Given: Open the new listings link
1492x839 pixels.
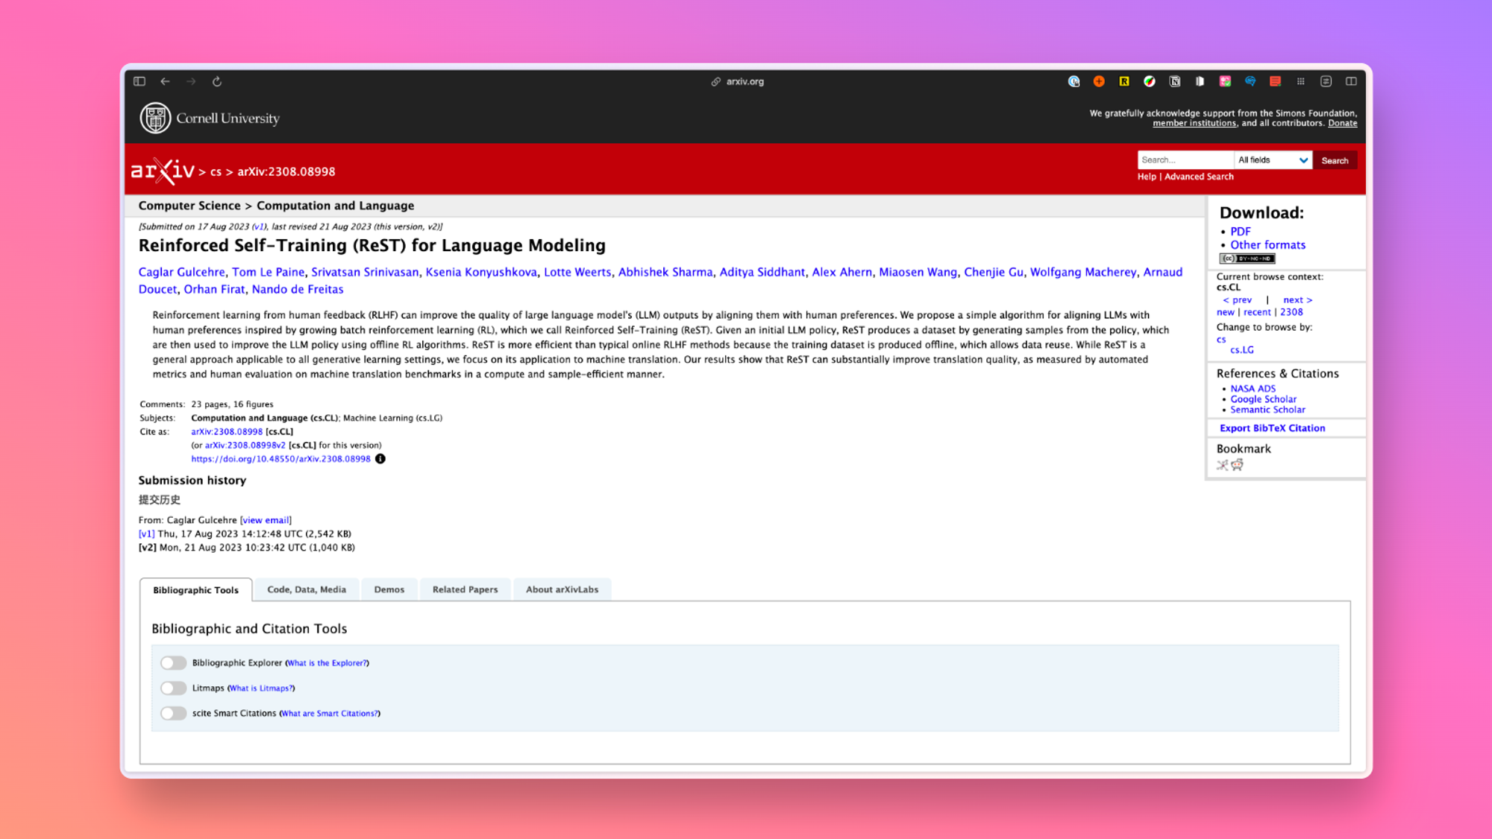Looking at the screenshot, I should pos(1225,312).
